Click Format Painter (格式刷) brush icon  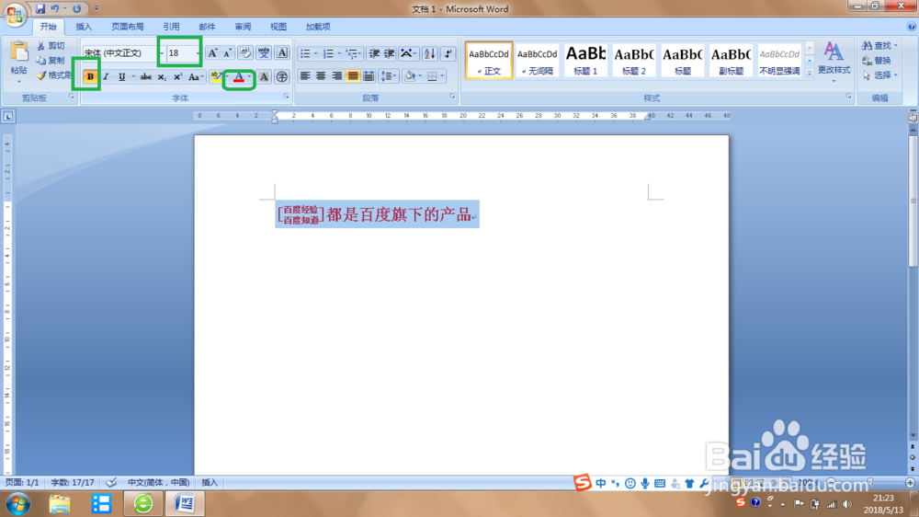(41, 75)
